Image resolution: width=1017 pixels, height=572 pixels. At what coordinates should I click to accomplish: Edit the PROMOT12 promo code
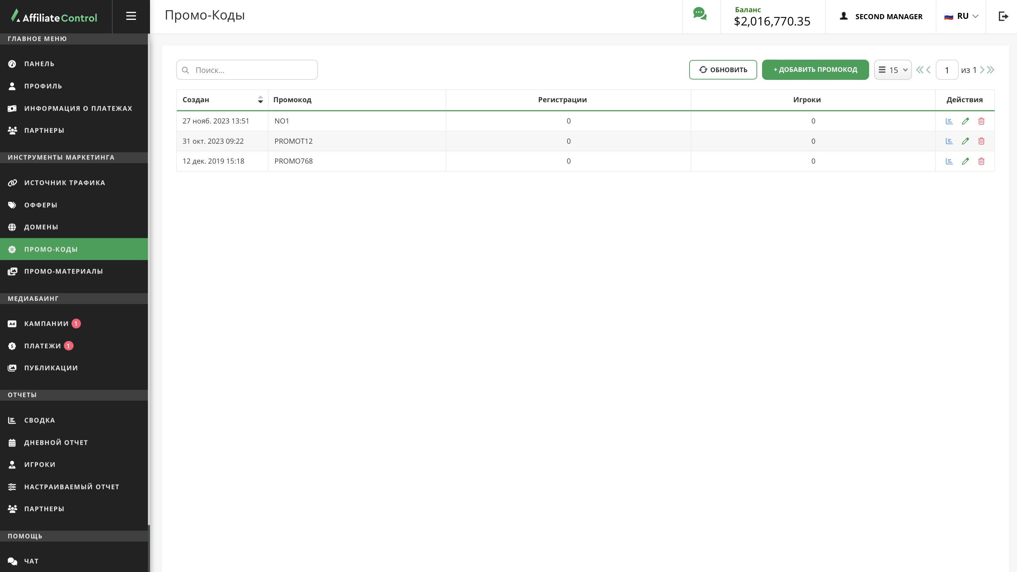[965, 141]
